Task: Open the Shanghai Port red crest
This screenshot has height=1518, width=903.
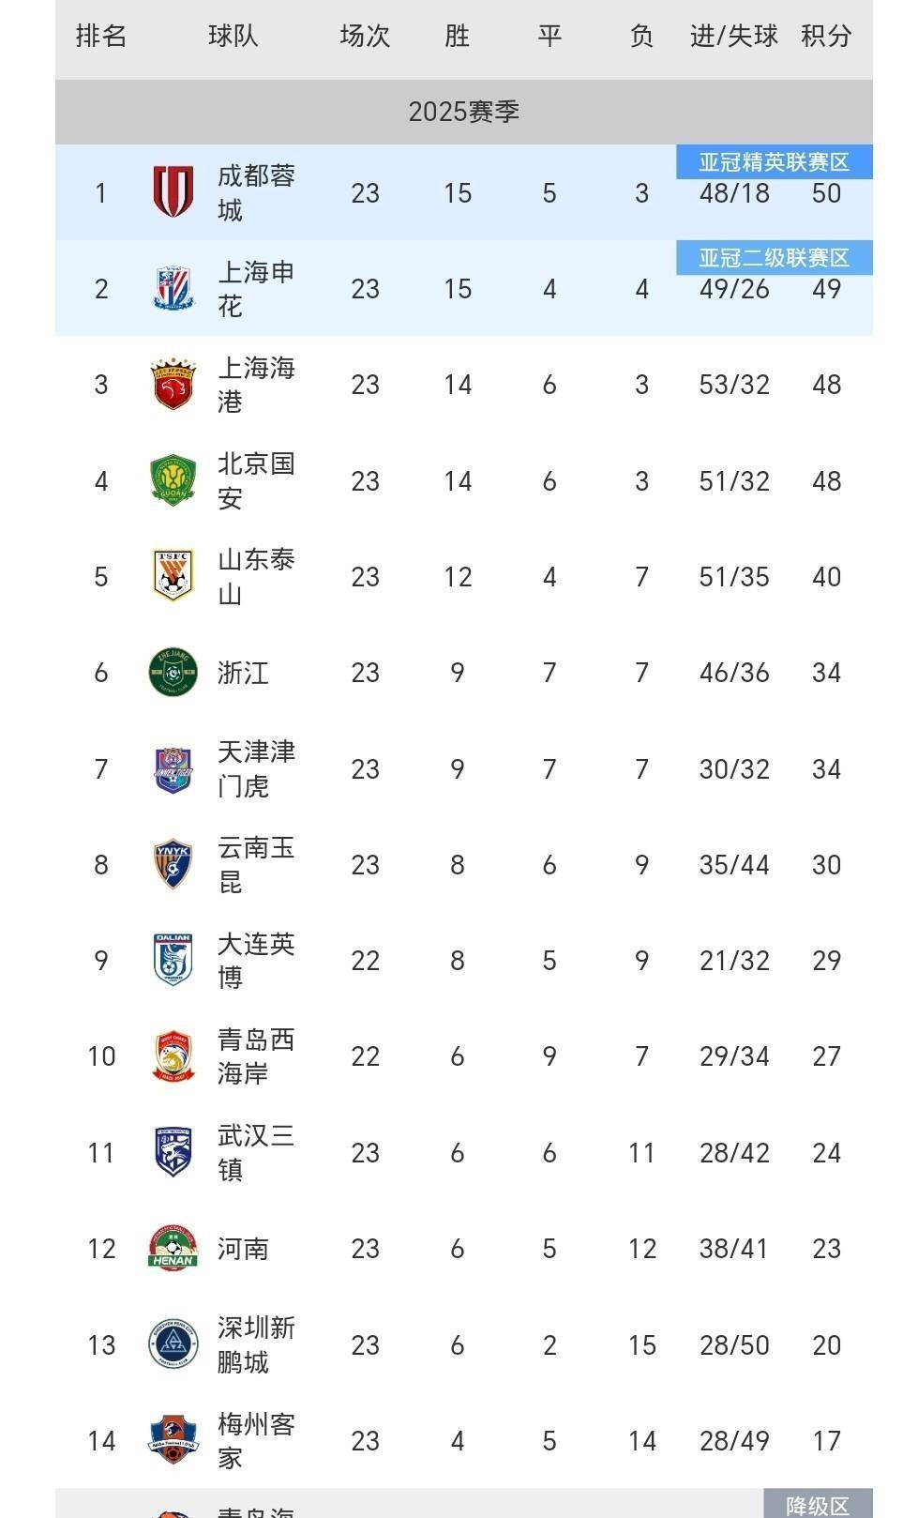Action: (173, 384)
